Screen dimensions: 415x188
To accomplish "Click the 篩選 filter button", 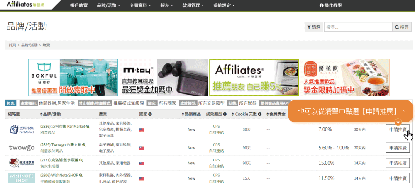I will click(314, 27).
